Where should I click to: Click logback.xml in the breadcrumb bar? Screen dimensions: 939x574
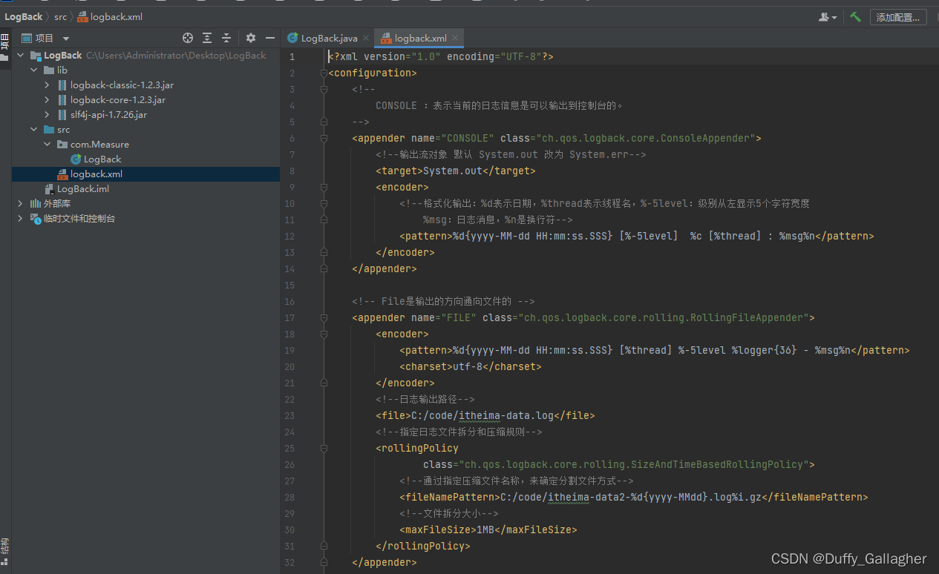point(110,16)
